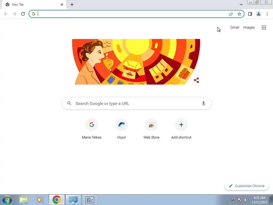
Task: Reload the page with the refresh icon
Action: coord(23,14)
